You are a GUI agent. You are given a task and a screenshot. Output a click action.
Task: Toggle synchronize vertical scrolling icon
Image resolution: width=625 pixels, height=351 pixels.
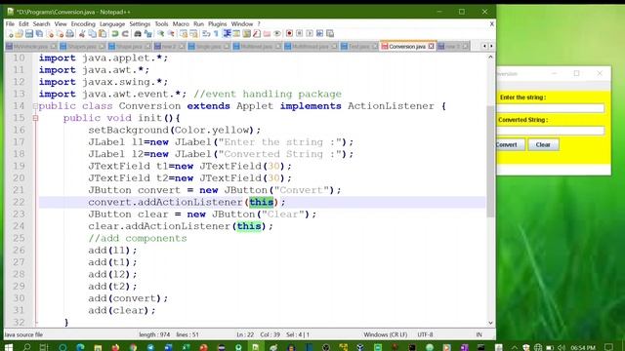tap(183, 34)
